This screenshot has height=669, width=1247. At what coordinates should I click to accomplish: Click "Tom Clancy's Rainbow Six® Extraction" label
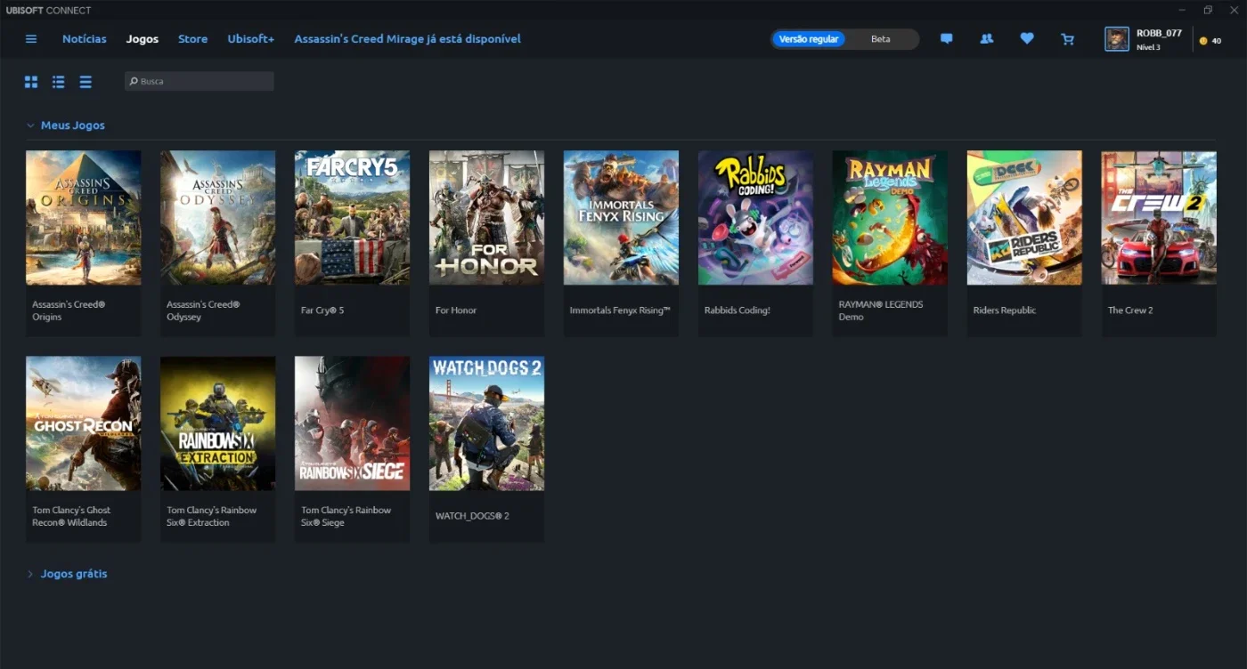pos(212,516)
